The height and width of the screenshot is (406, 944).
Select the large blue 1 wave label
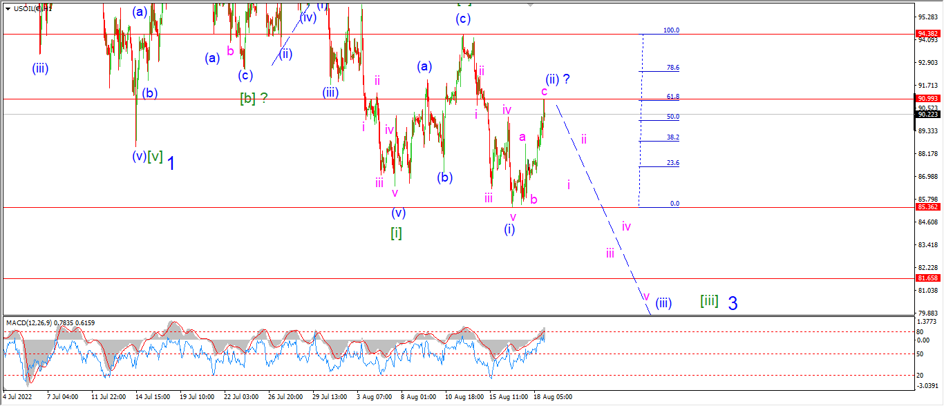(x=171, y=163)
